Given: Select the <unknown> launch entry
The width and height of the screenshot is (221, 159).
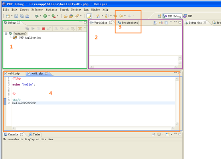Looking at the screenshot, I should tap(20, 34).
